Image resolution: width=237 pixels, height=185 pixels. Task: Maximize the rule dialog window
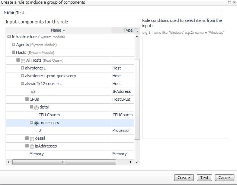(230, 2)
